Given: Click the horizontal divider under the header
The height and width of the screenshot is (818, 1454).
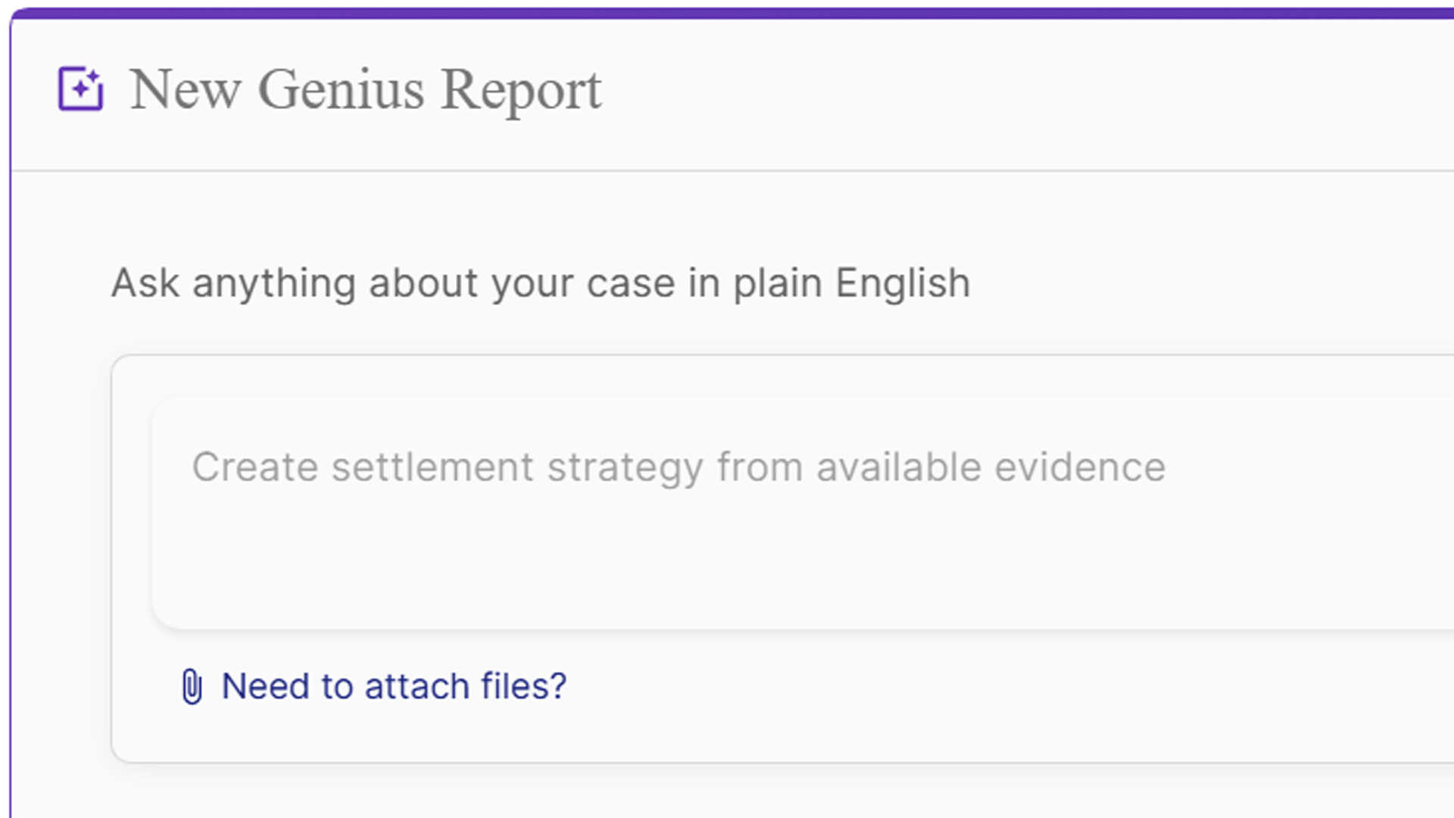Looking at the screenshot, I should point(727,171).
